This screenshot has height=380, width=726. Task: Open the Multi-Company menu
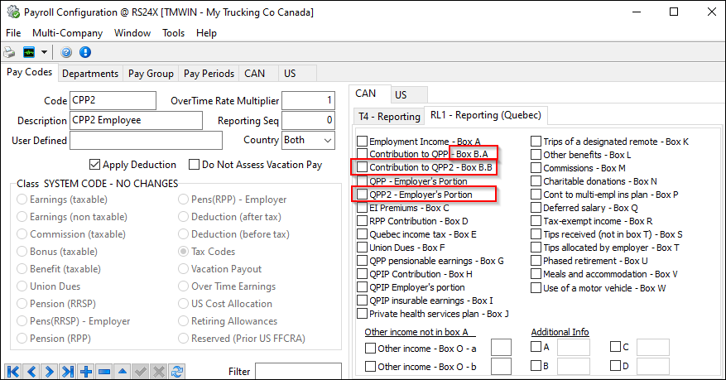pyautogui.click(x=68, y=33)
